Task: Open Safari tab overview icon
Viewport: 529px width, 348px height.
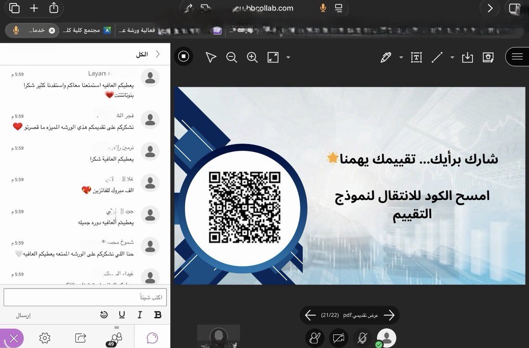Action: coord(14,8)
